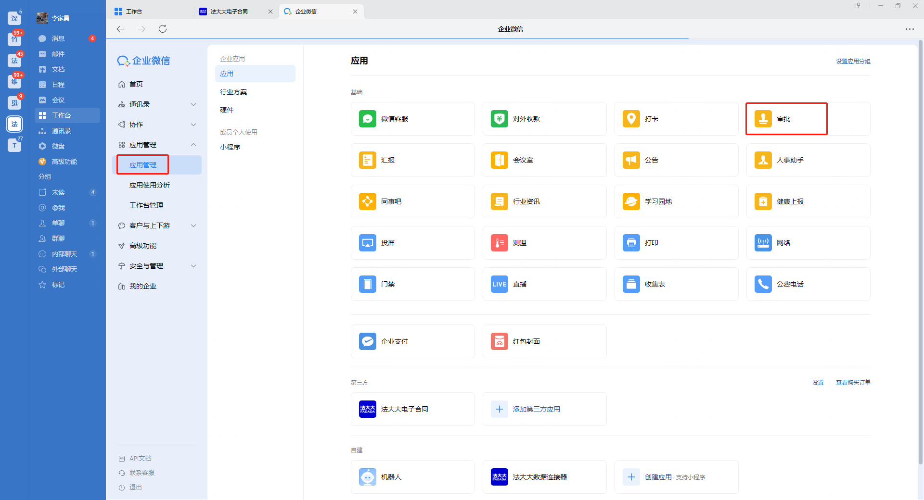Open the 网络 app icon
924x500 pixels.
pos(763,243)
